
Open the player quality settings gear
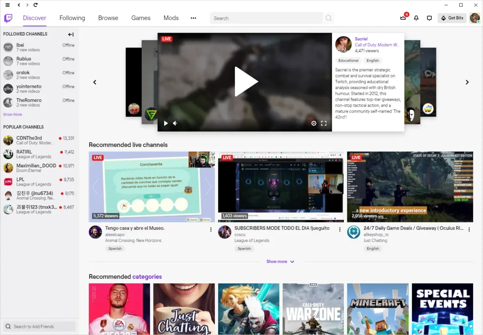(314, 123)
